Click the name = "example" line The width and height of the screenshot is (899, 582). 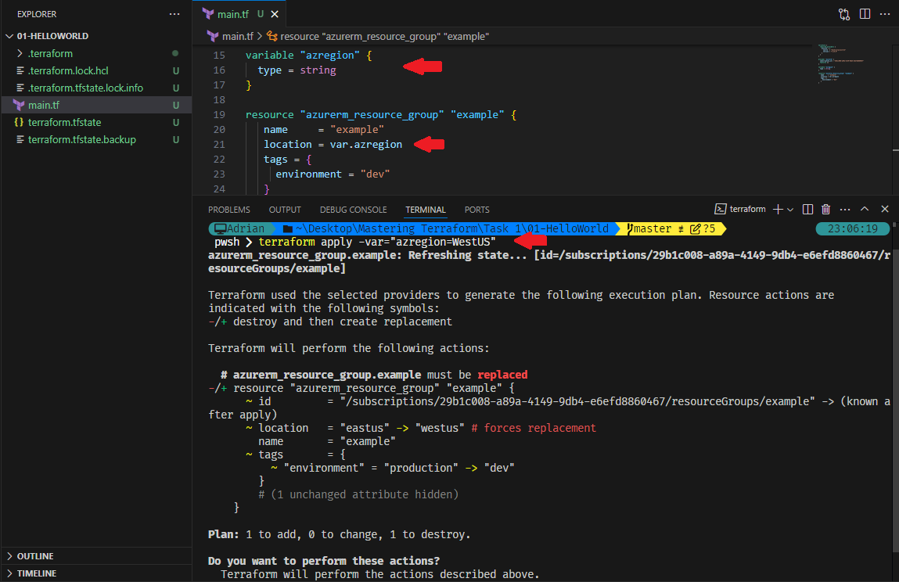point(323,130)
